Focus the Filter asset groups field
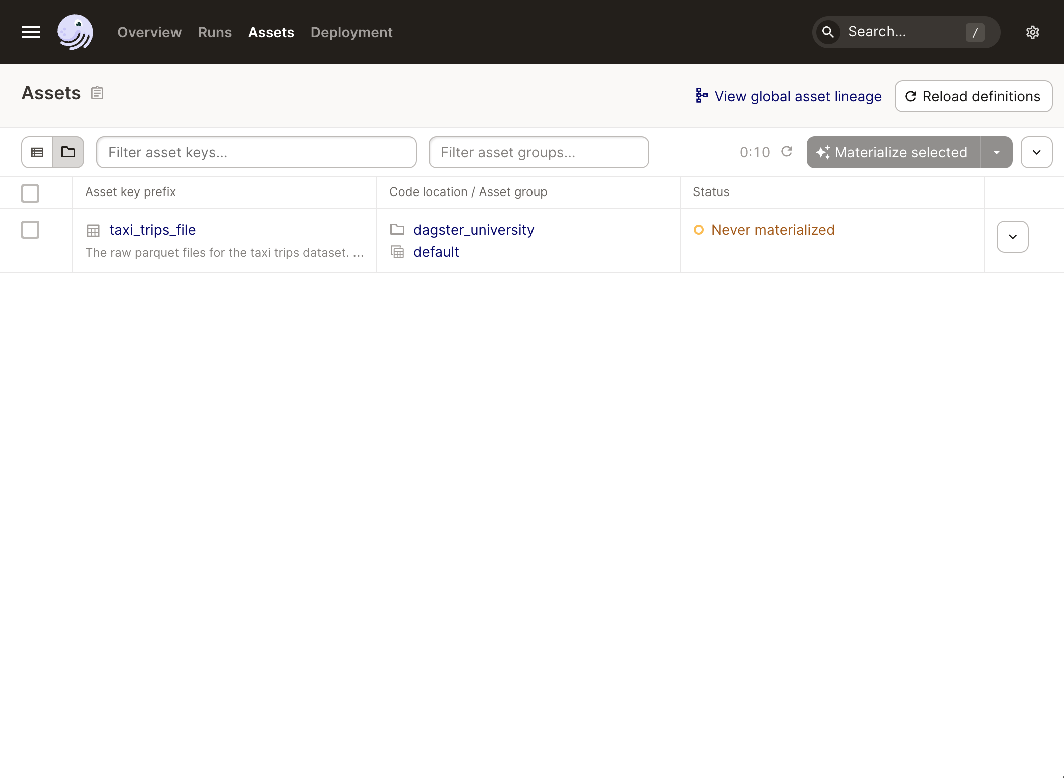 [x=539, y=152]
